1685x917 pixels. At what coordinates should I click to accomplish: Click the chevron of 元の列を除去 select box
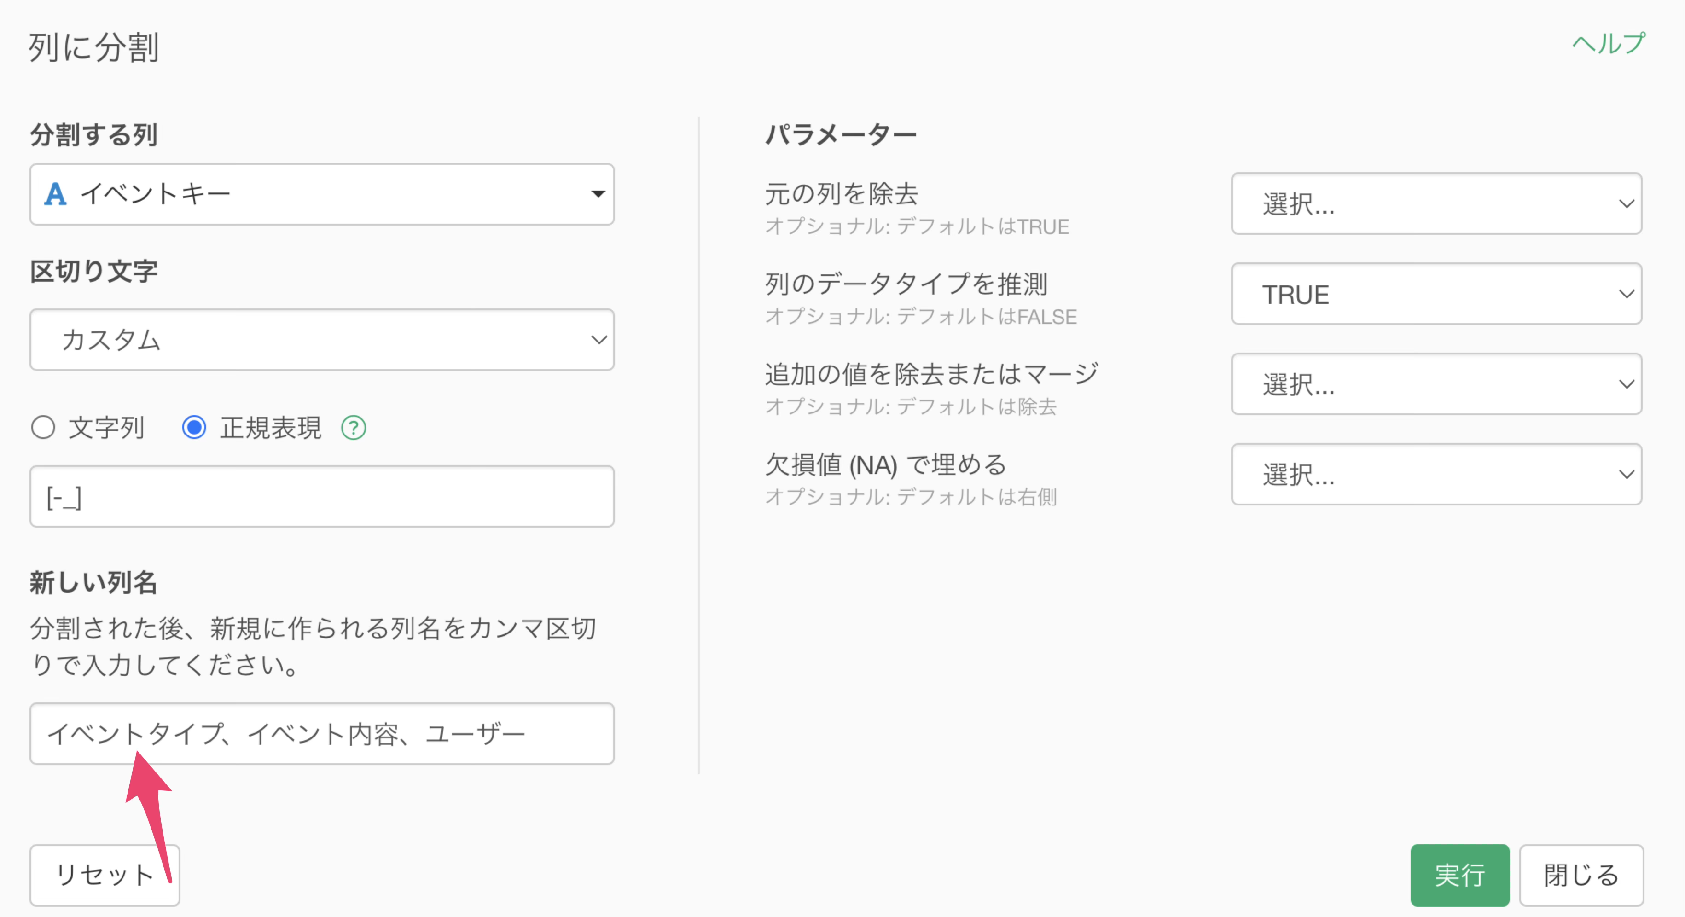tap(1626, 203)
